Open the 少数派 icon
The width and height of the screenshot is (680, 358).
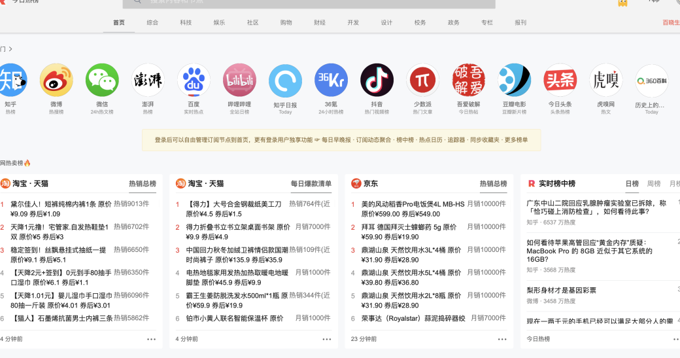pos(423,81)
